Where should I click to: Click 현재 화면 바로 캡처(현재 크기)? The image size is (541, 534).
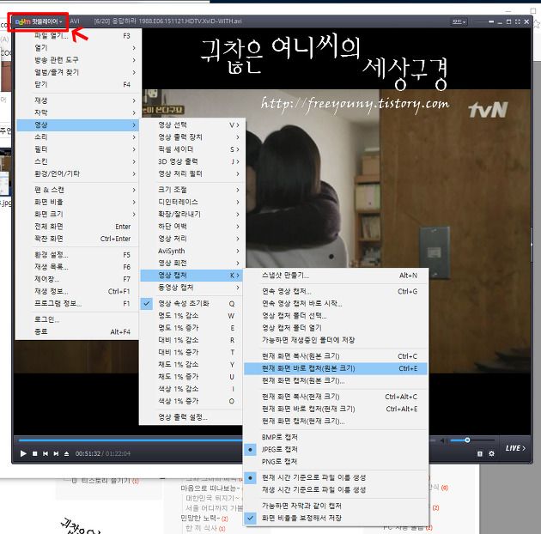pos(336,409)
